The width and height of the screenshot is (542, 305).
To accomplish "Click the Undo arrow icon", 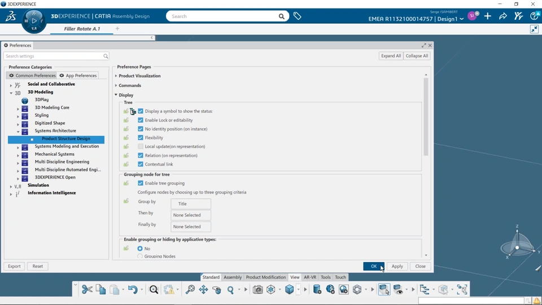I will pyautogui.click(x=133, y=289).
